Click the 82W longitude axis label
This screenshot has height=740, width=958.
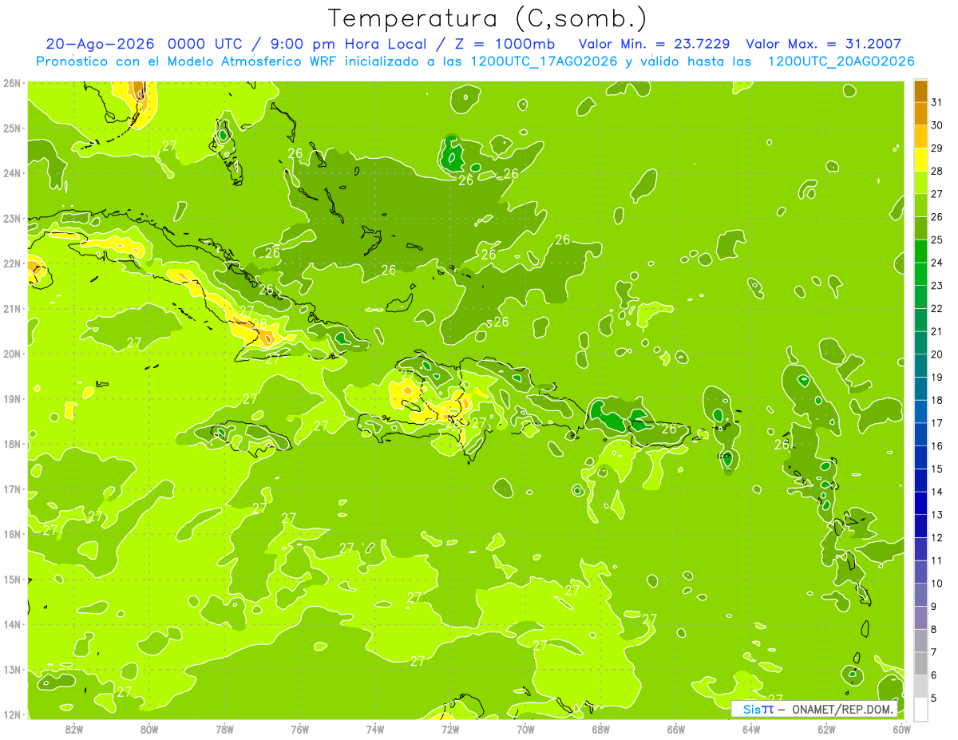[x=74, y=729]
